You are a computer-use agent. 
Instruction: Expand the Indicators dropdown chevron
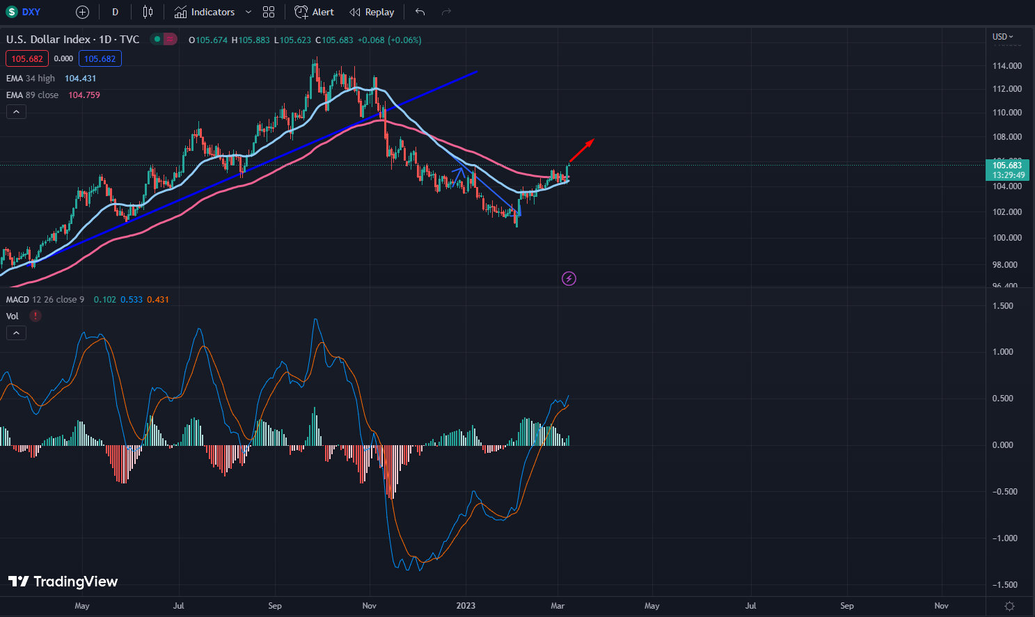(247, 12)
